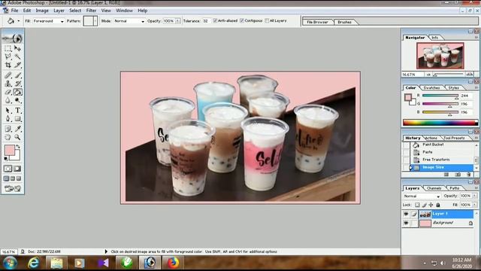Select the Dodge tool
Screen dimensions: 481x271
pyautogui.click(x=17, y=100)
